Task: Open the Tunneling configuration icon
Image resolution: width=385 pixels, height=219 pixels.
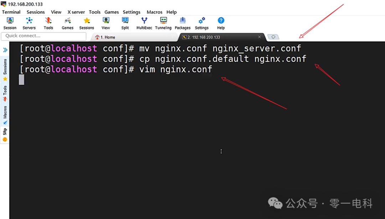Action: 163,23
